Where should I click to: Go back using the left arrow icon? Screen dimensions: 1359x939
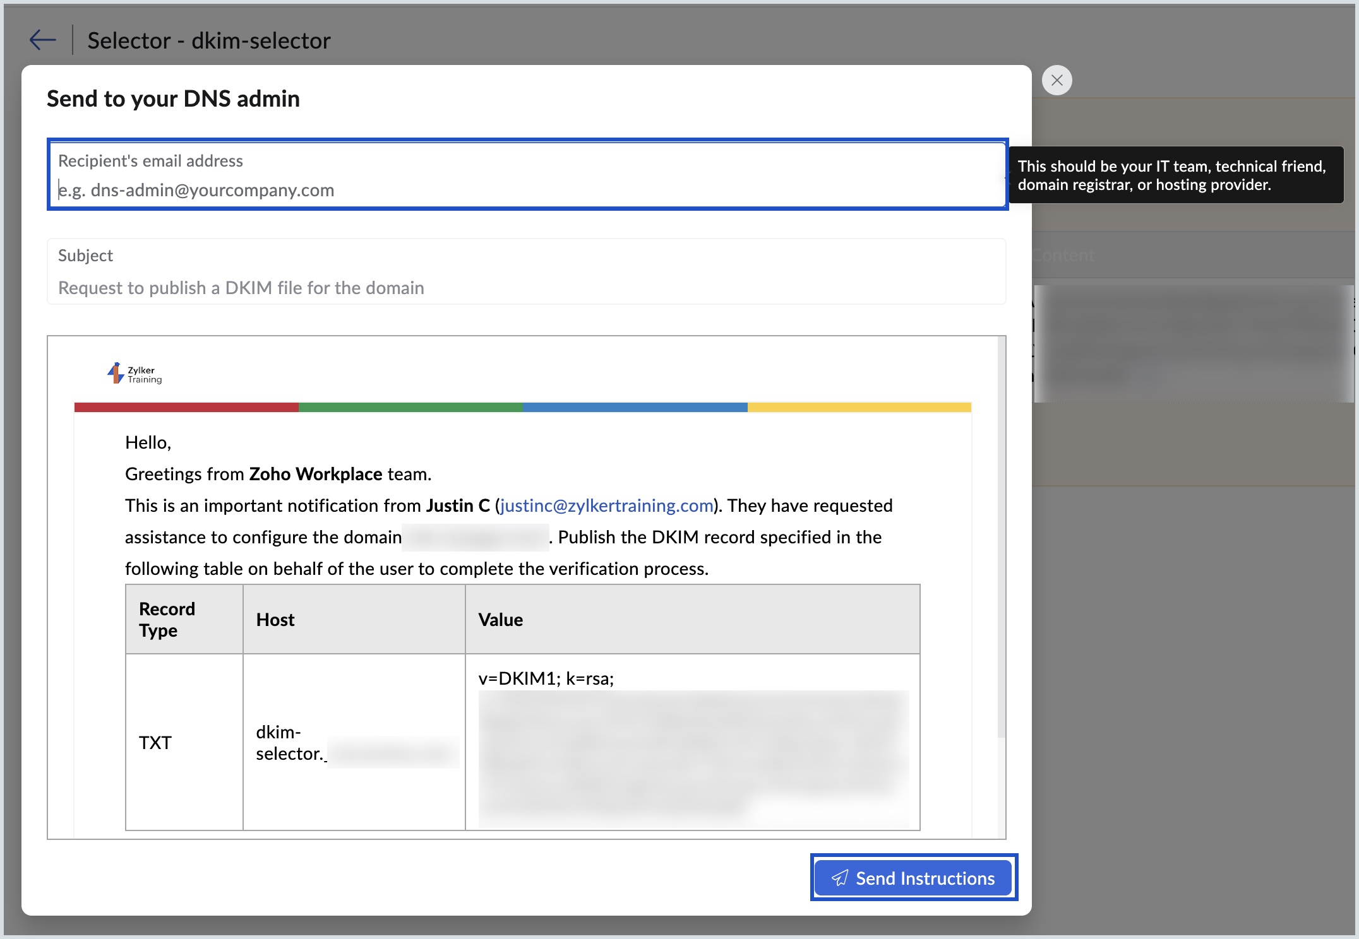coord(43,40)
